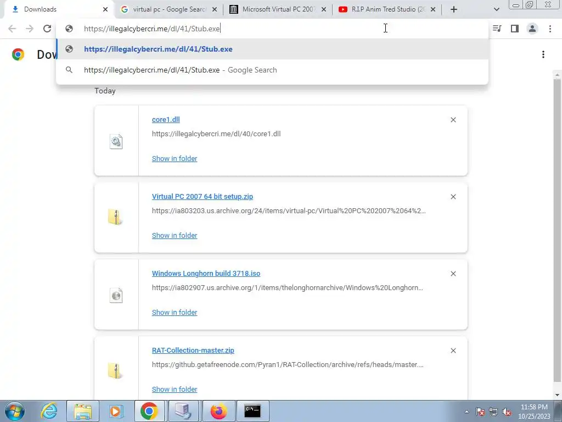Open Windows Media Player from taskbar
Screen dimensions: 562x422
pyautogui.click(x=115, y=411)
